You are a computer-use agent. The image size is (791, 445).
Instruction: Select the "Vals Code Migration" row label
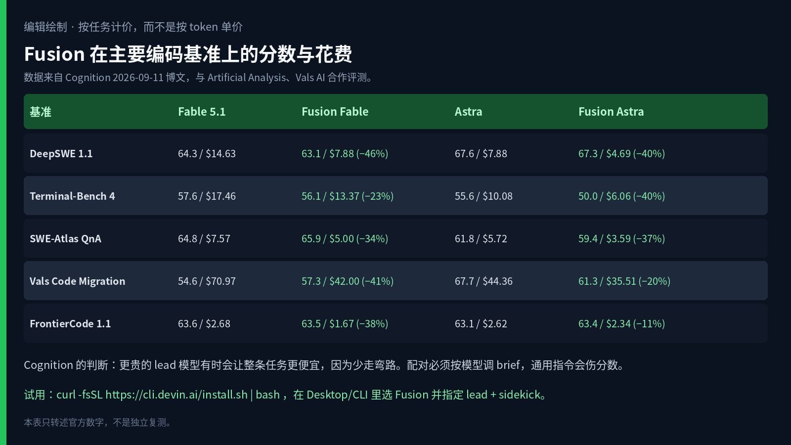point(78,281)
